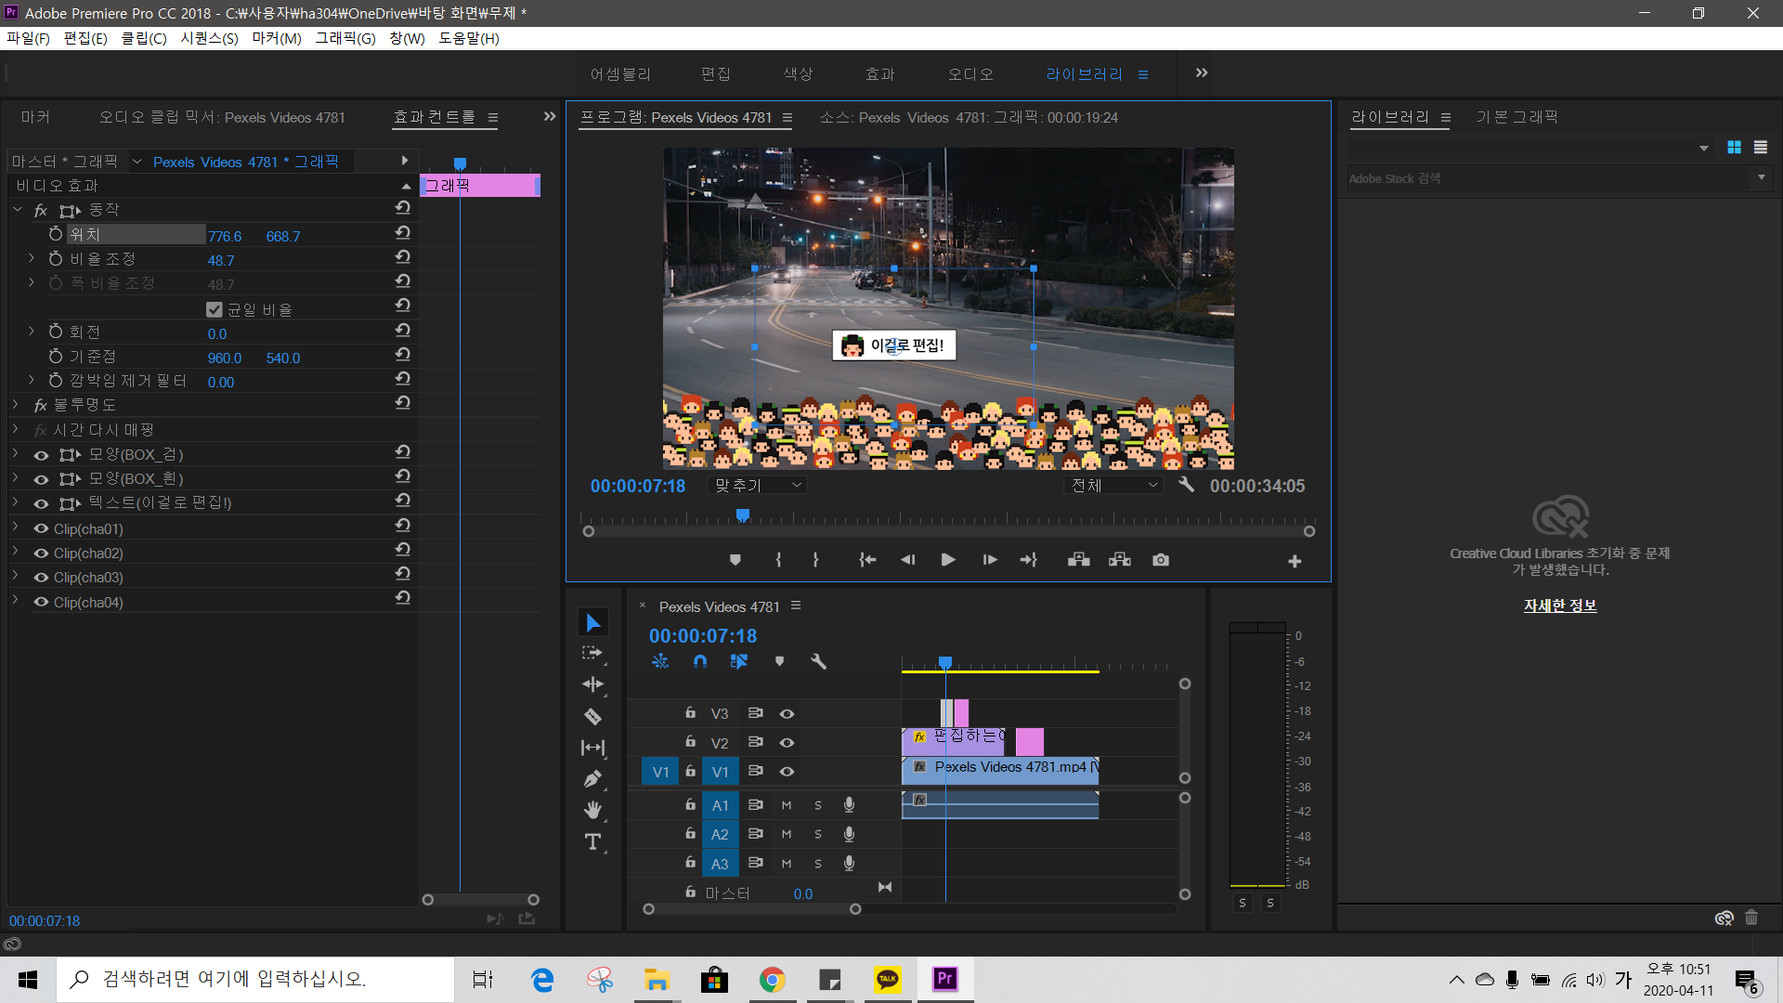The height and width of the screenshot is (1003, 1783).
Task: Hide track V3 with its eye icon
Action: [x=787, y=713]
